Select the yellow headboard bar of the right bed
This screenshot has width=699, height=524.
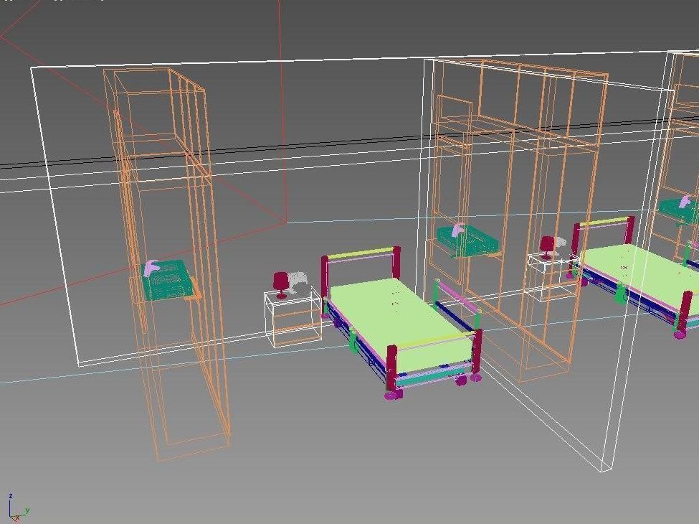point(603,222)
